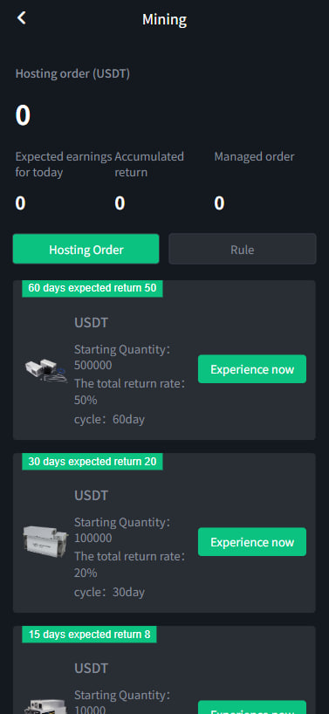329x714 pixels.
Task: Click the '15 days expected return 8' badge
Action: click(x=89, y=635)
